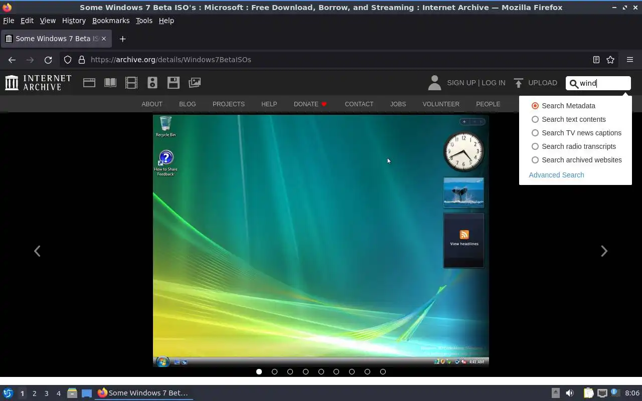
Task: Open the Tools menu
Action: (x=144, y=21)
